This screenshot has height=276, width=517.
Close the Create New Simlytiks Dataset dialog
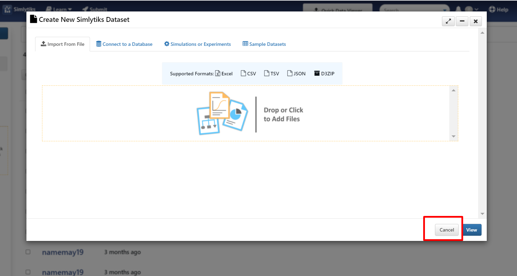tap(476, 21)
